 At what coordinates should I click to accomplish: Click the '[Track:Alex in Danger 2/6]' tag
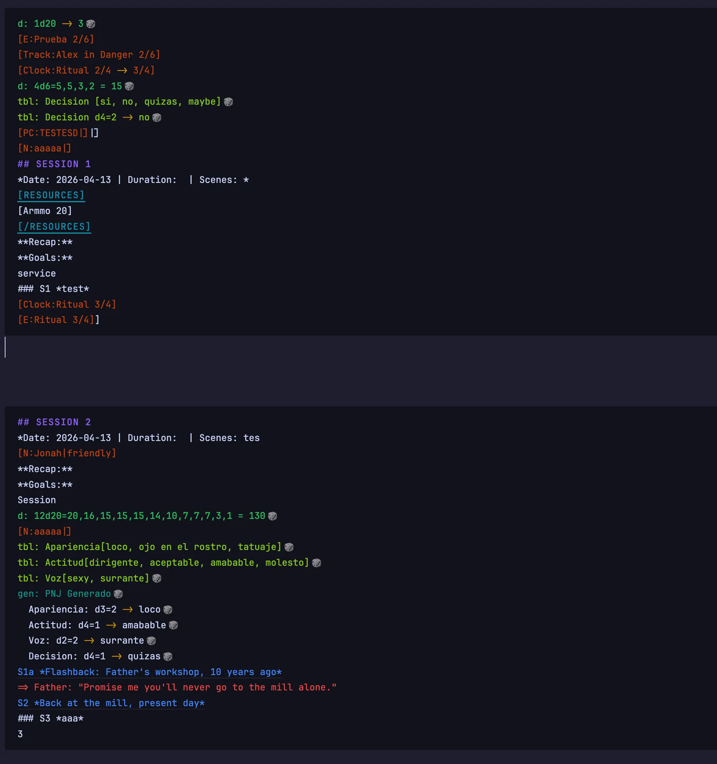pos(89,55)
